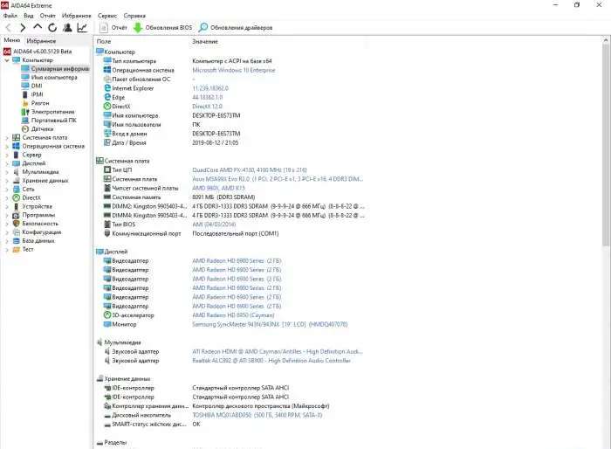Select the Разгон tree item
611x449 pixels.
(x=40, y=103)
